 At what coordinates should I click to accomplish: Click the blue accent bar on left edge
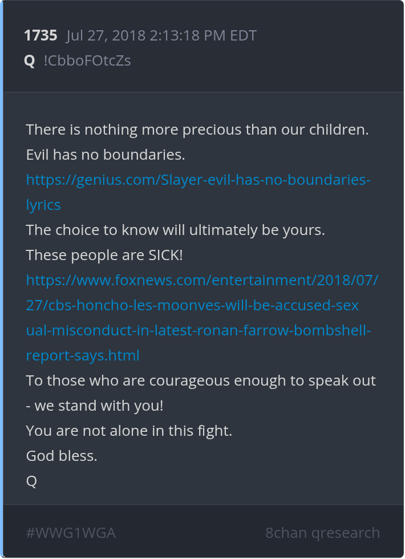(x=2, y=279)
